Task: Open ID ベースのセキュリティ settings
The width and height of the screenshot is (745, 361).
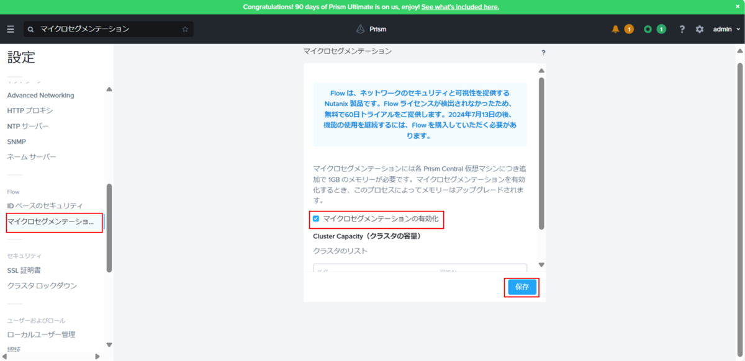Action: click(45, 205)
